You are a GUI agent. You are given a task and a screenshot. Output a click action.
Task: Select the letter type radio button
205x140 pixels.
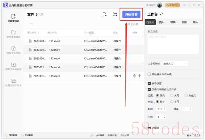click(172, 101)
